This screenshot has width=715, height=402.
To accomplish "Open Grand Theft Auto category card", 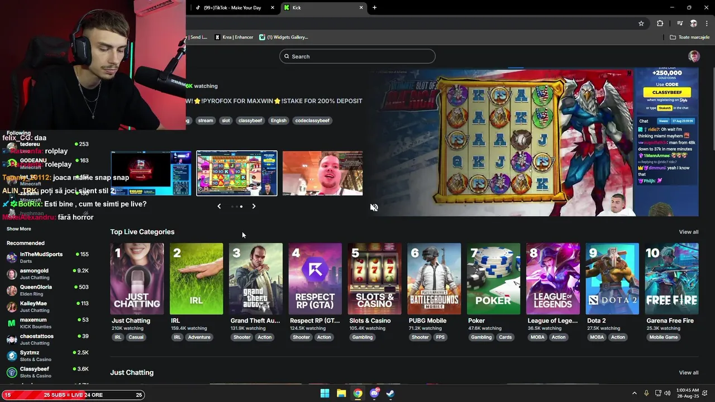I will tap(256, 279).
